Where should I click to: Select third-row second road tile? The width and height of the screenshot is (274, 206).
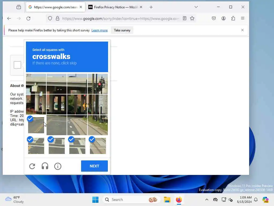tap(57, 125)
